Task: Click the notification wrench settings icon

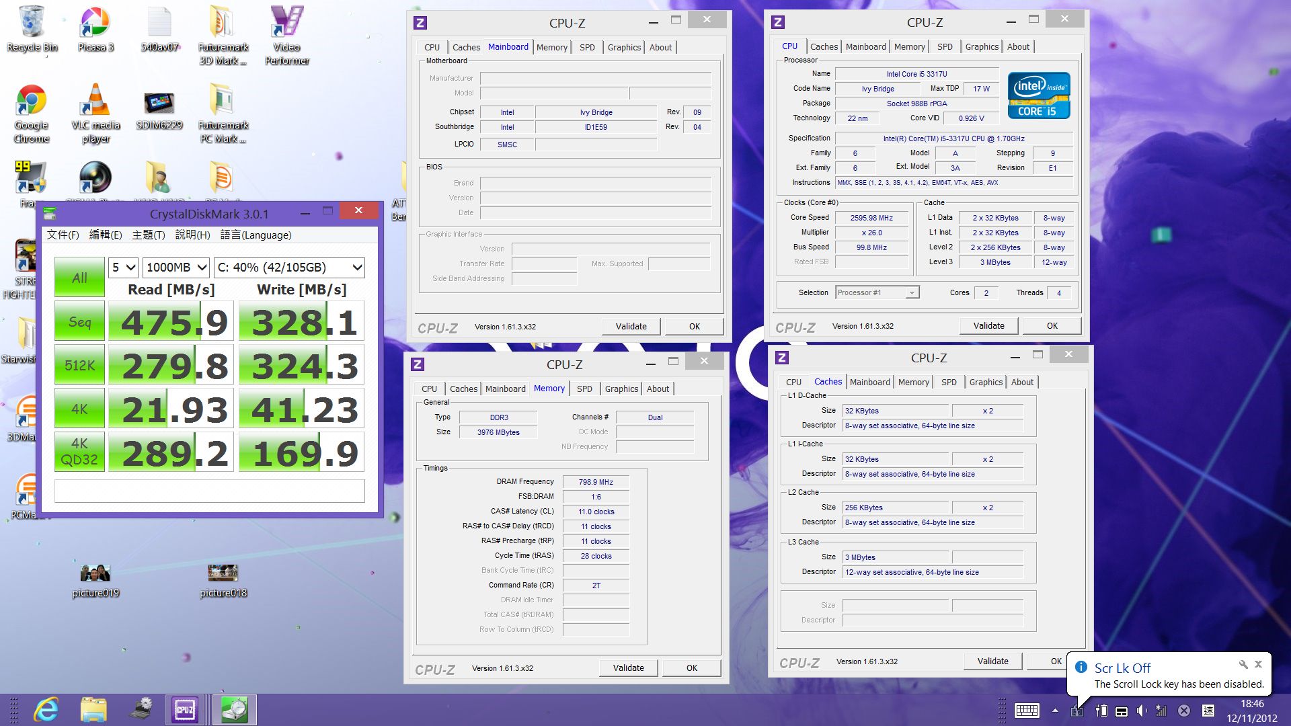Action: (x=1243, y=664)
